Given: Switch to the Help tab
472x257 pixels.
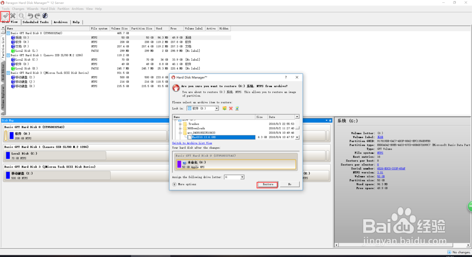Looking at the screenshot, I should [76, 22].
